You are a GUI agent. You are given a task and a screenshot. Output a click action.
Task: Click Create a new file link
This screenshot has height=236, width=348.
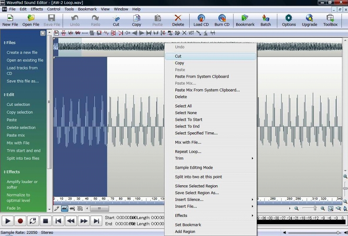point(22,52)
